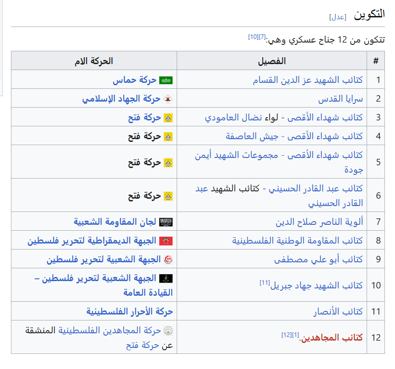Click the الفصيل column header
The height and width of the screenshot is (369, 395).
pos(272,61)
